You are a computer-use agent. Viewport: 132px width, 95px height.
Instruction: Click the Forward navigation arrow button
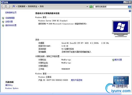(x=8, y=7)
